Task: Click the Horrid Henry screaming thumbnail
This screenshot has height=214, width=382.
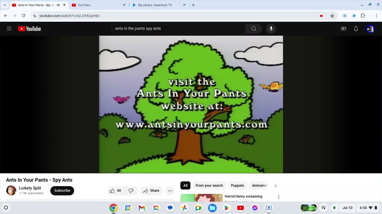Action: (201, 198)
